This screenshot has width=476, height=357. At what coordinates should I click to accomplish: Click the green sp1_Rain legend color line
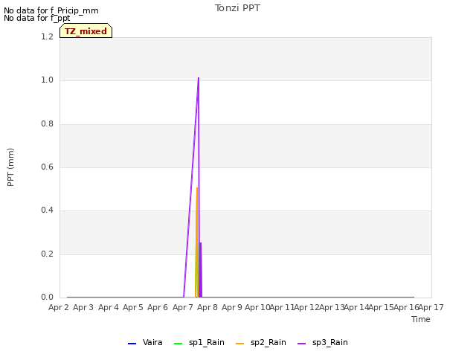point(178,344)
